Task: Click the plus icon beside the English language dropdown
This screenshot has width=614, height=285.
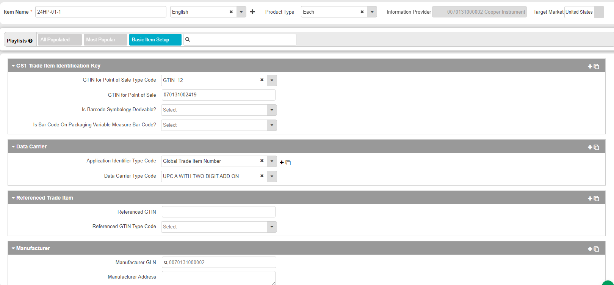Action: [252, 12]
